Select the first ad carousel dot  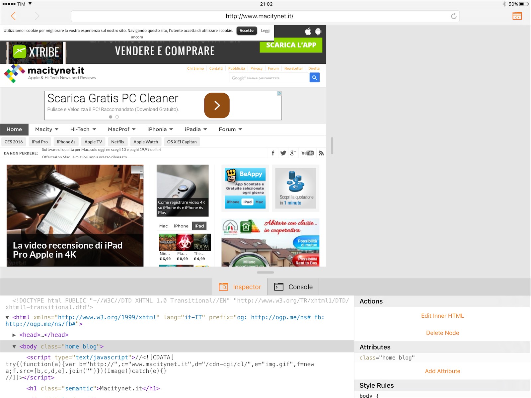pyautogui.click(x=111, y=117)
